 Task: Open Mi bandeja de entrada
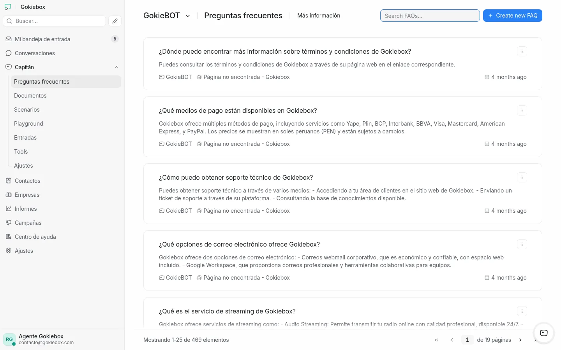[62, 39]
